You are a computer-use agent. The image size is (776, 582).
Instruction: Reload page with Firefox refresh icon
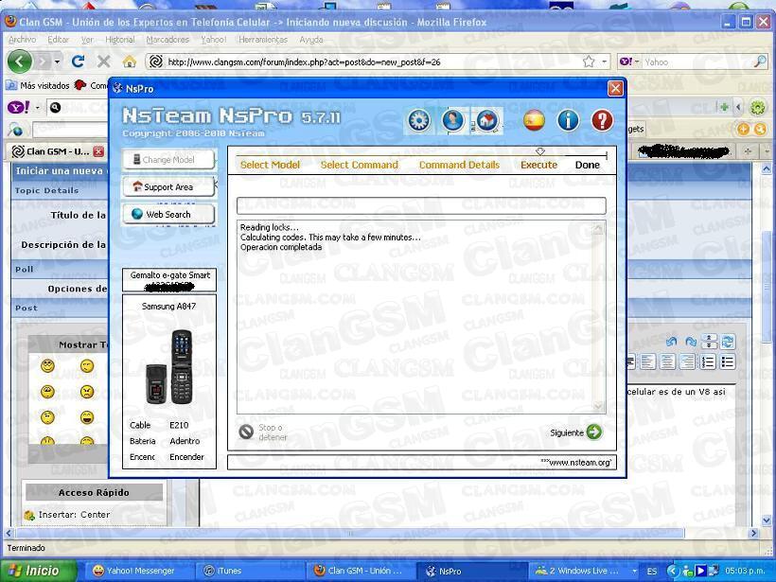(x=78, y=62)
